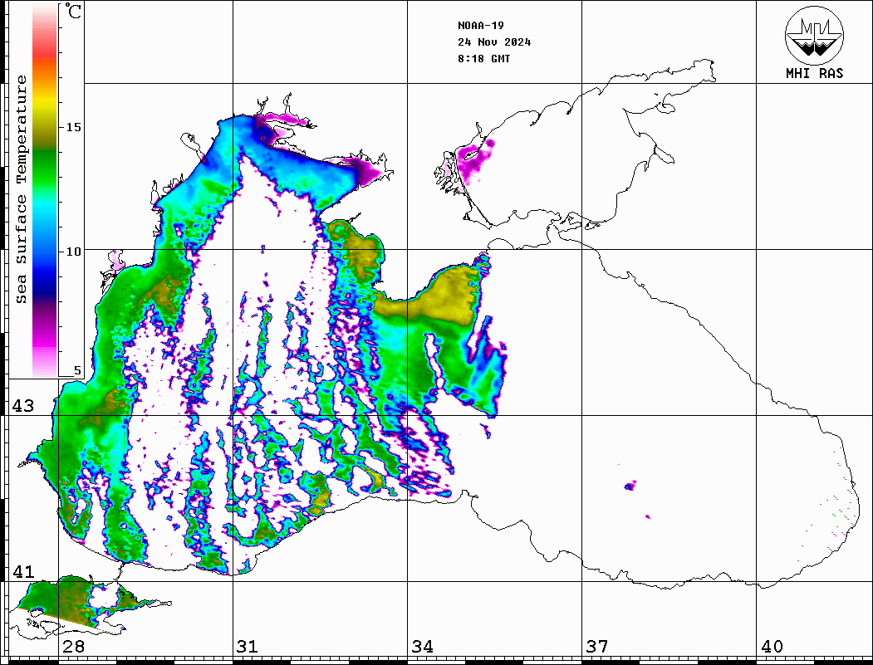The image size is (873, 665).
Task: Click the 8:18 GMT time label
Action: click(x=483, y=59)
